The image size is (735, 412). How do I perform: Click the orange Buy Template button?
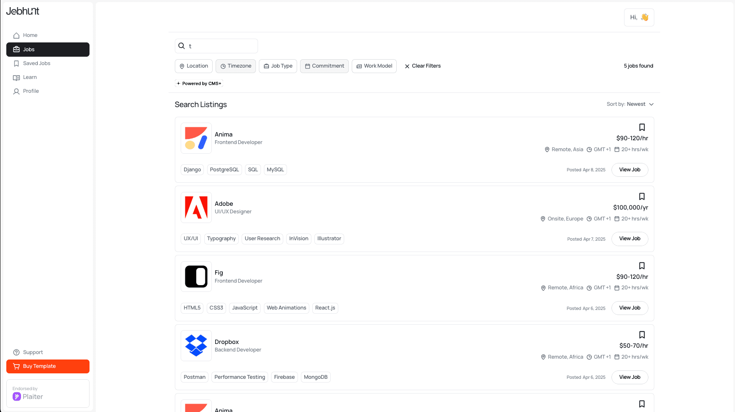(x=47, y=366)
